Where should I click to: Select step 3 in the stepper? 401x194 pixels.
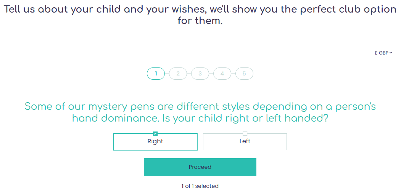200,74
